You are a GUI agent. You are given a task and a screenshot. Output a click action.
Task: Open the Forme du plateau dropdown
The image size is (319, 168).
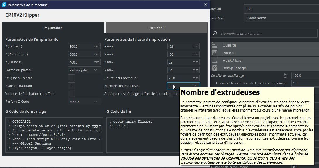click(84, 70)
